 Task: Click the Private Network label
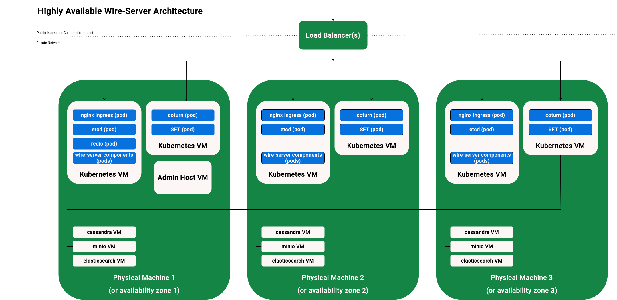[x=48, y=43]
